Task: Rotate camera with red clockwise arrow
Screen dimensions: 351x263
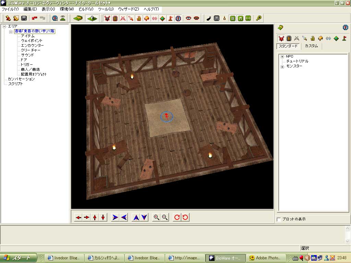Action: click(177, 217)
